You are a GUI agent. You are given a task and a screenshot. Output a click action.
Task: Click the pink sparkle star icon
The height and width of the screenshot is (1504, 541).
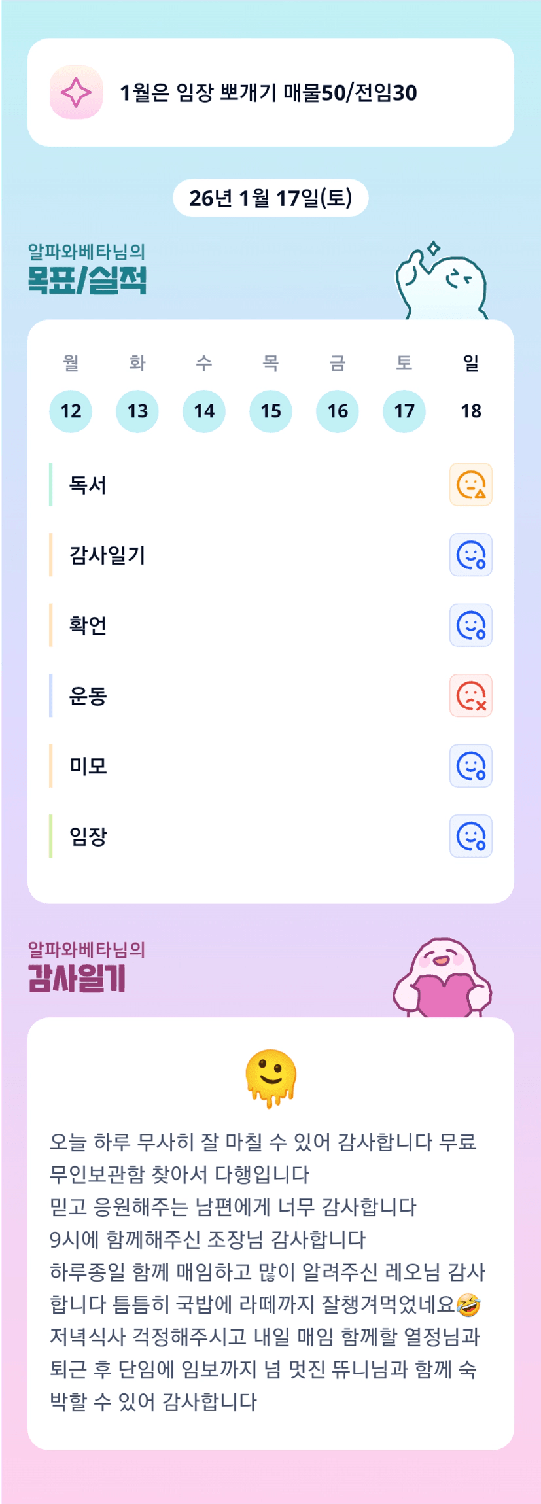coord(76,92)
